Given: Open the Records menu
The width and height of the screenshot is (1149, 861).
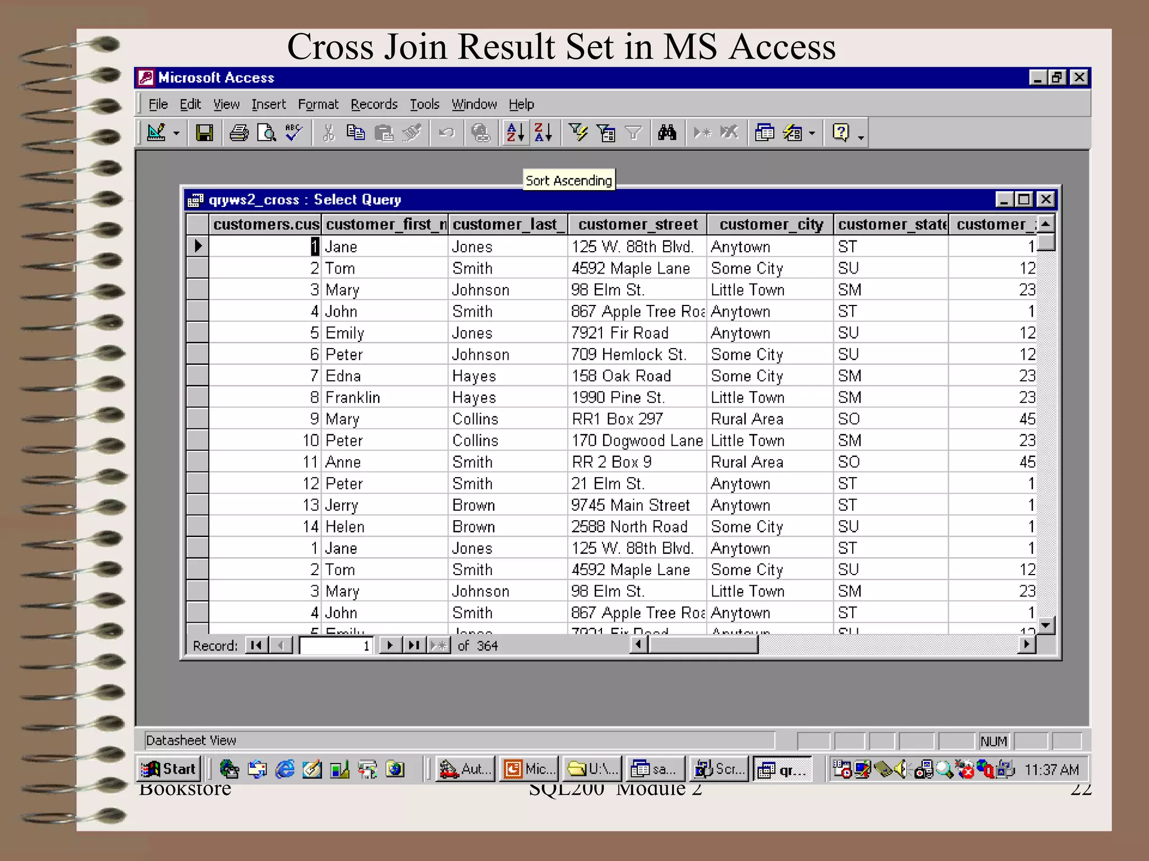Looking at the screenshot, I should click(374, 104).
